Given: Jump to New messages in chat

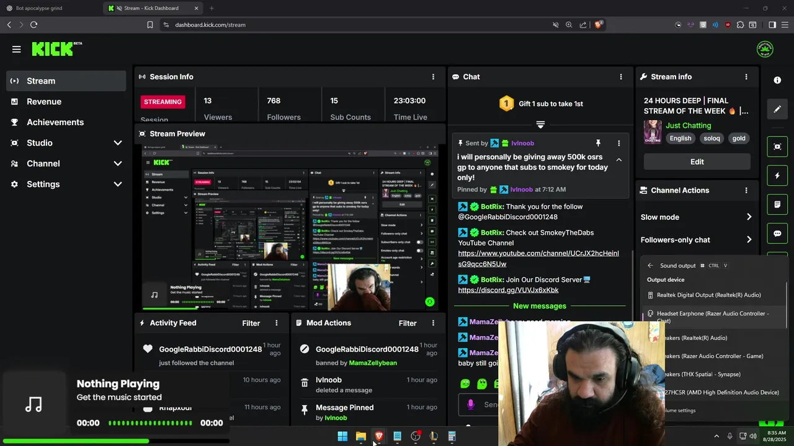Looking at the screenshot, I should coord(540,306).
